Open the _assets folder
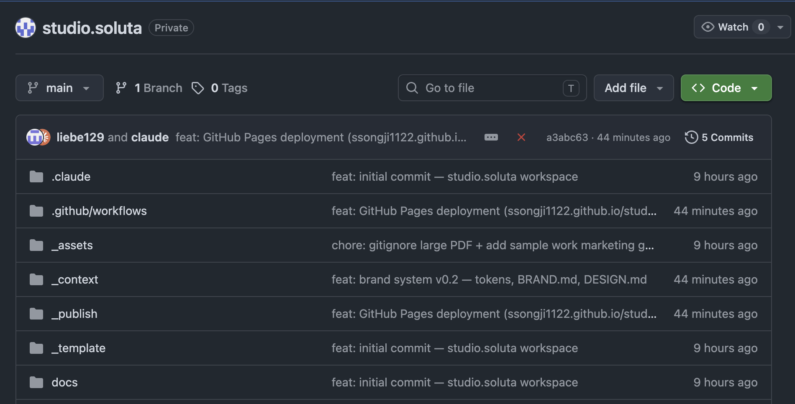This screenshot has height=404, width=795. 72,245
